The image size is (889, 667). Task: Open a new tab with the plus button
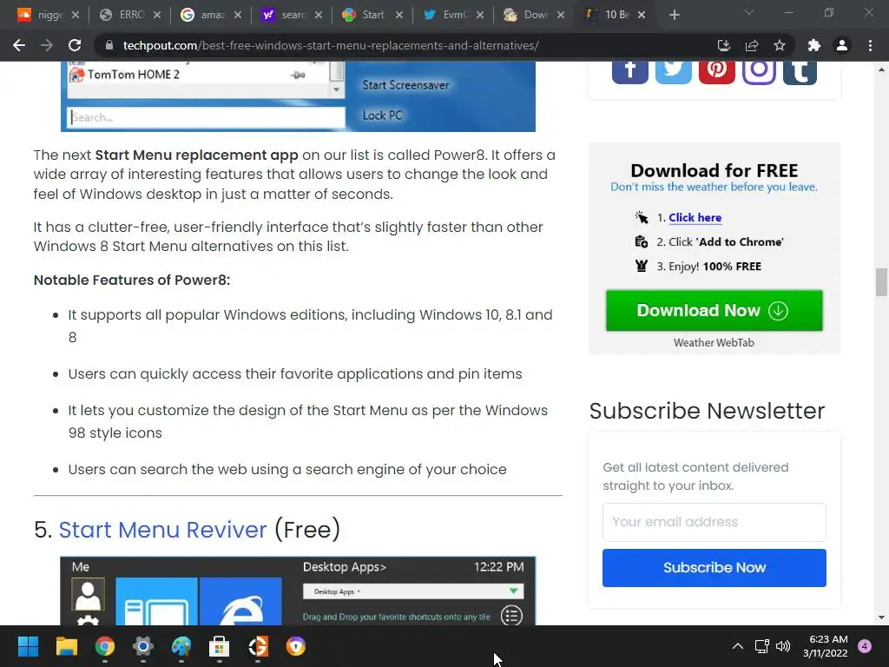pos(674,15)
